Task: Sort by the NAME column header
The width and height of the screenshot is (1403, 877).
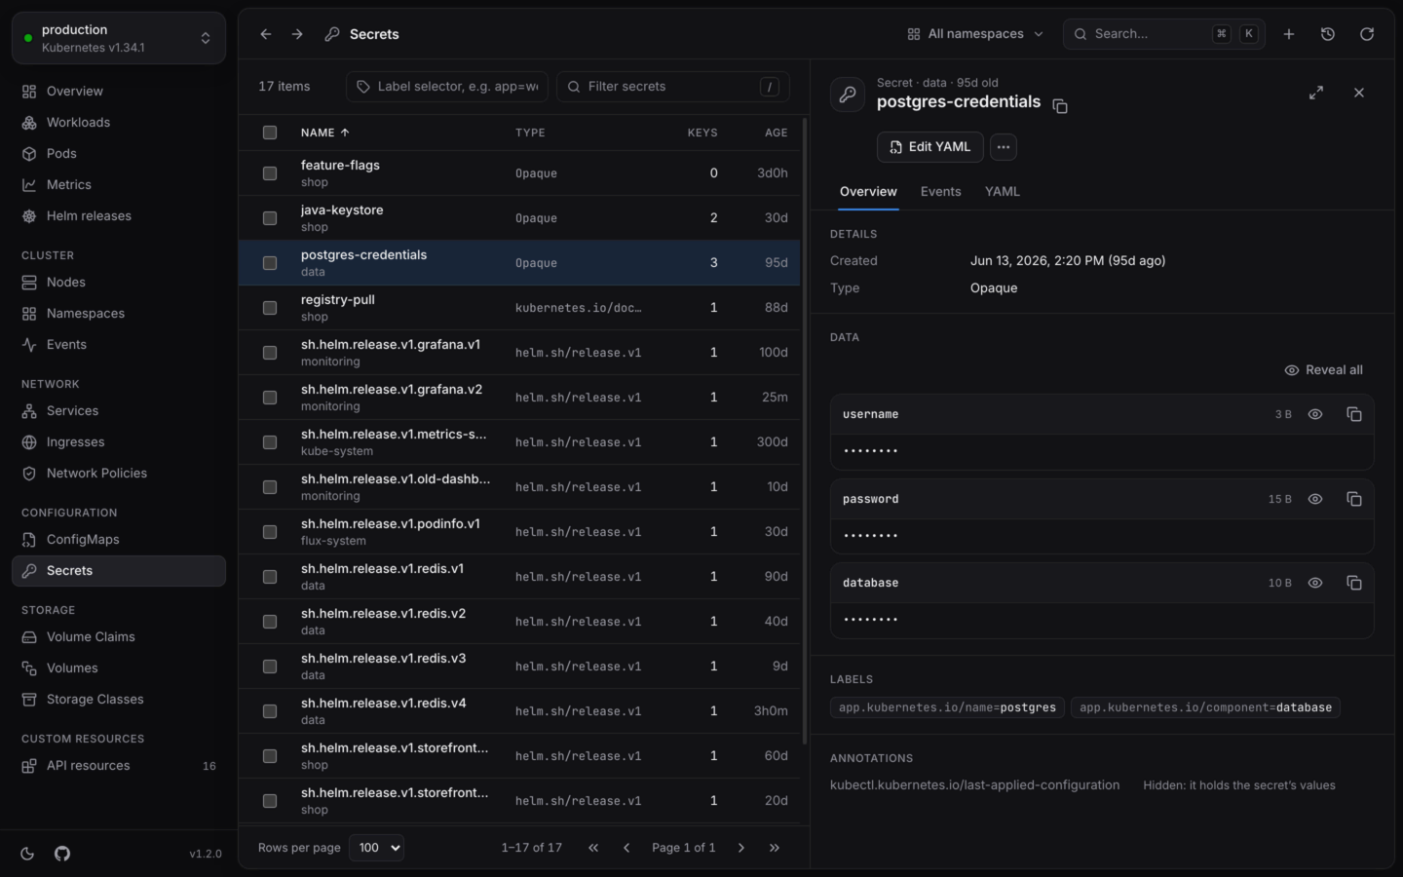Action: click(x=324, y=133)
